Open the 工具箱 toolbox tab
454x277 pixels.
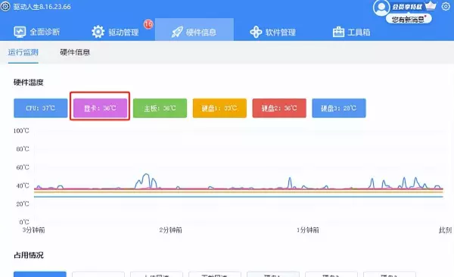click(351, 32)
